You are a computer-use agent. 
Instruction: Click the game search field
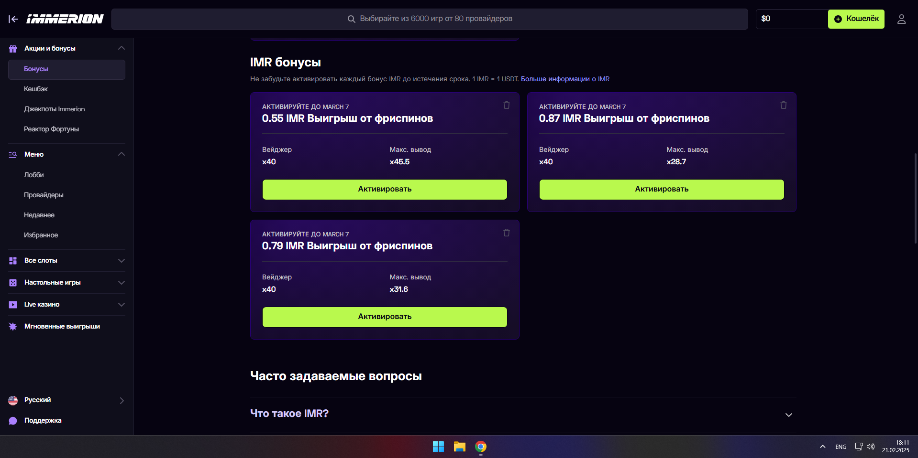(x=429, y=19)
